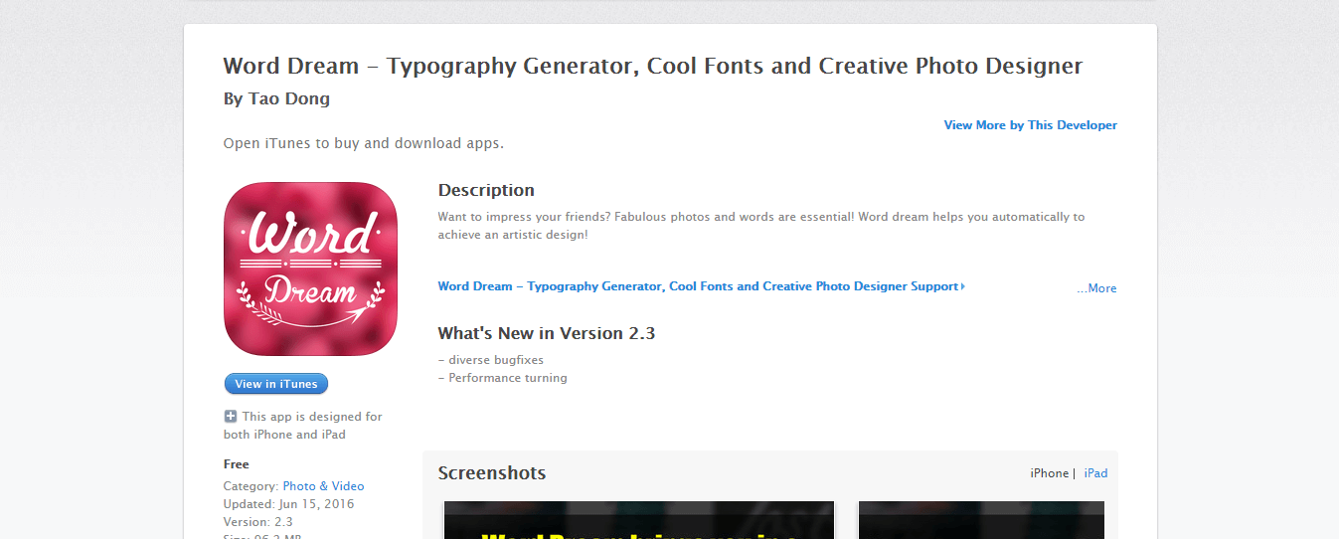Click the Description heading
1339x539 pixels.
point(486,190)
